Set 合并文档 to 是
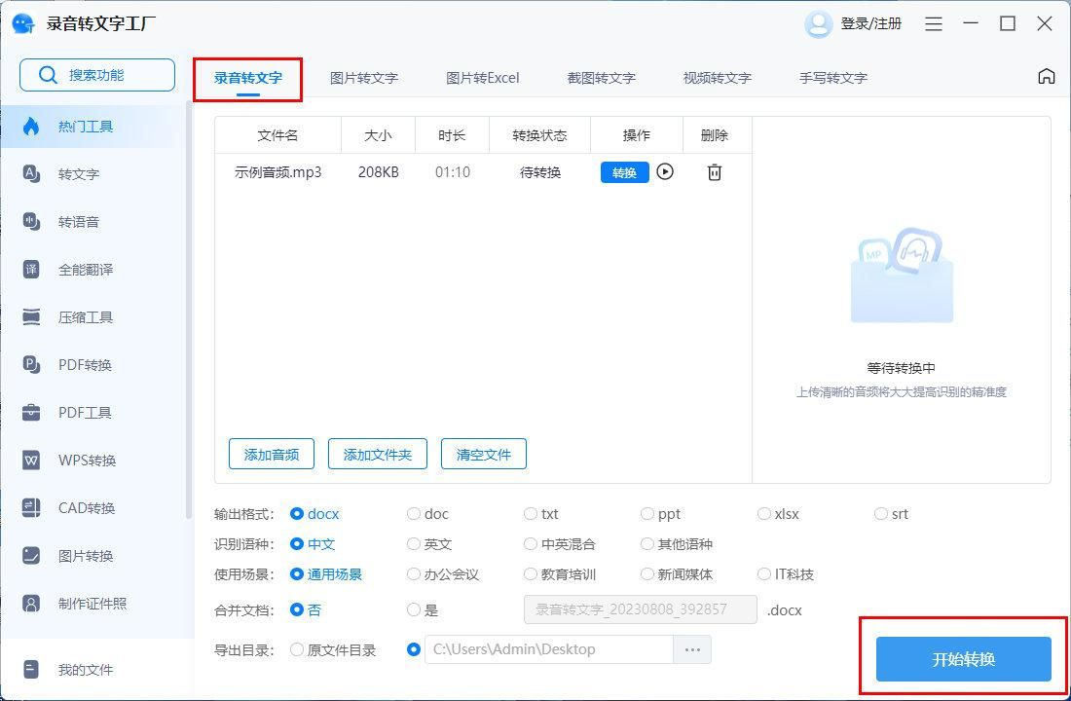 point(423,609)
